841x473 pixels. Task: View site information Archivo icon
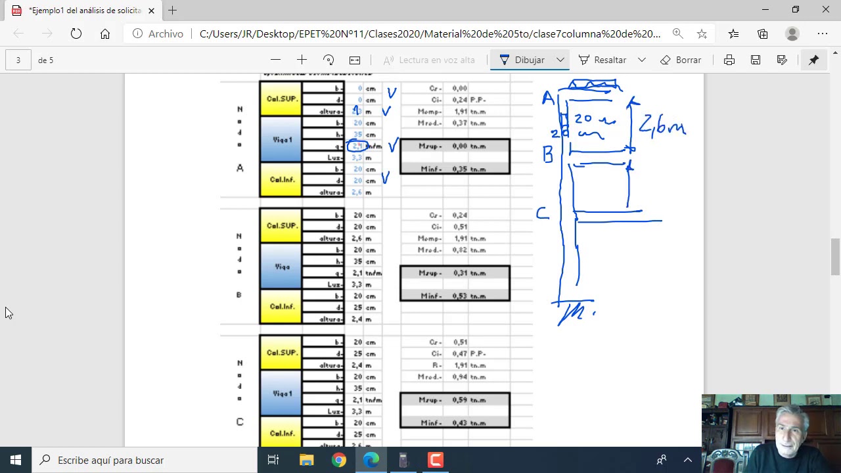pos(137,34)
